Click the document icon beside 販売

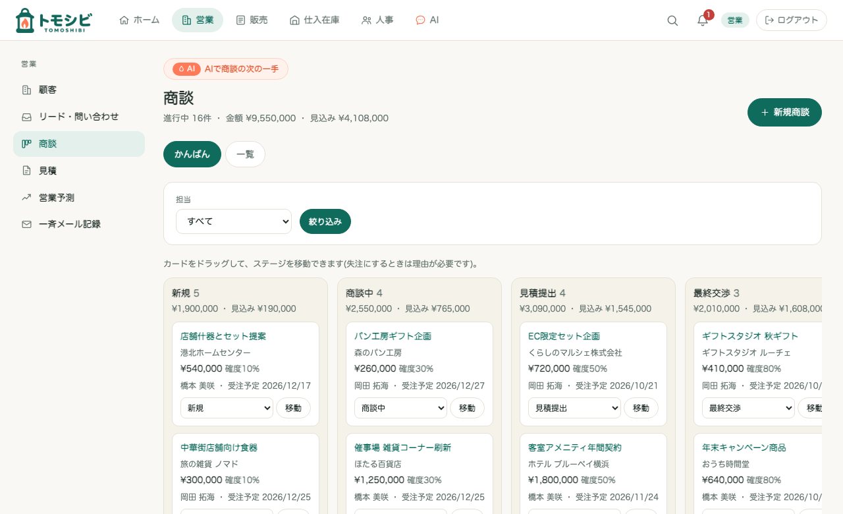pyautogui.click(x=240, y=20)
